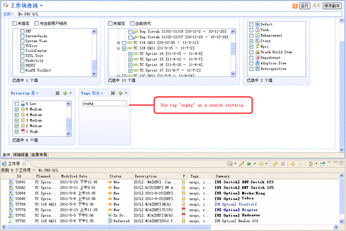Click the 工作项 view tab icon

point(4,164)
